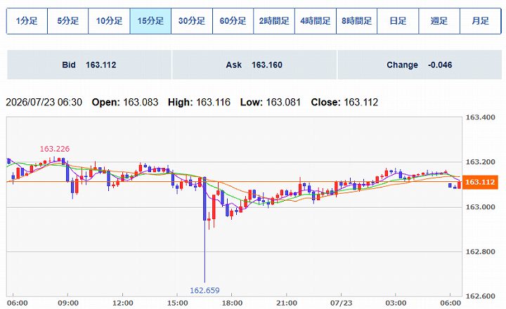Choose the 10分足 timeframe

coord(109,21)
